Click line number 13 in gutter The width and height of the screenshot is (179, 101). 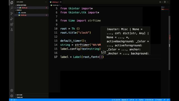(56, 41)
